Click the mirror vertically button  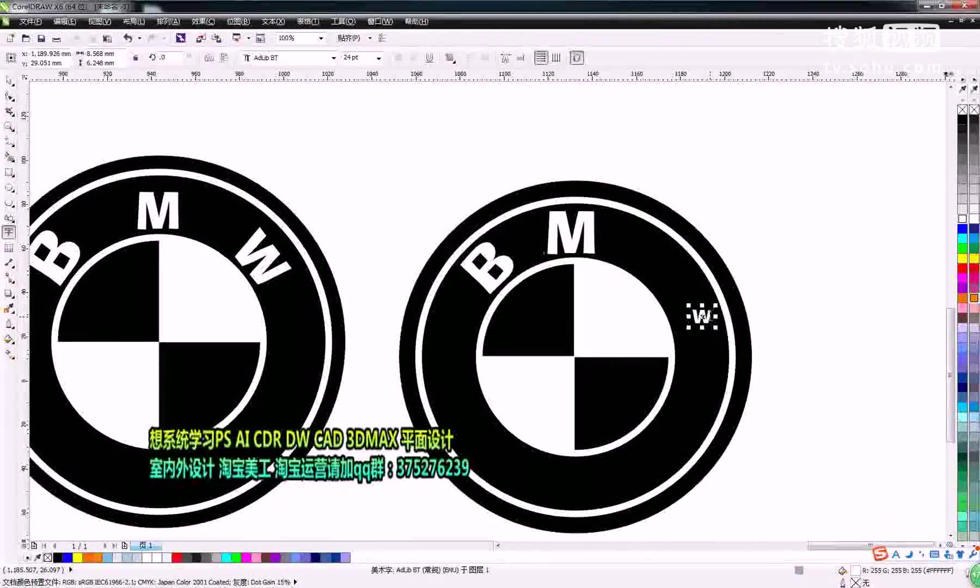pos(224,58)
